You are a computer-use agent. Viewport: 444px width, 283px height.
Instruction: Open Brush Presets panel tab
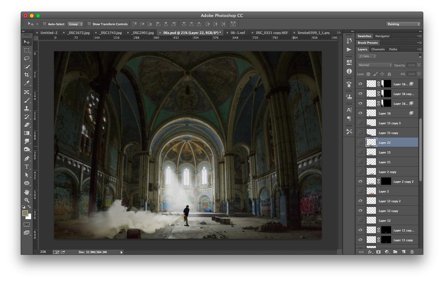(x=368, y=43)
